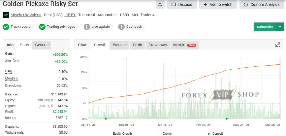Toggle Deposit legend series

coord(215,134)
